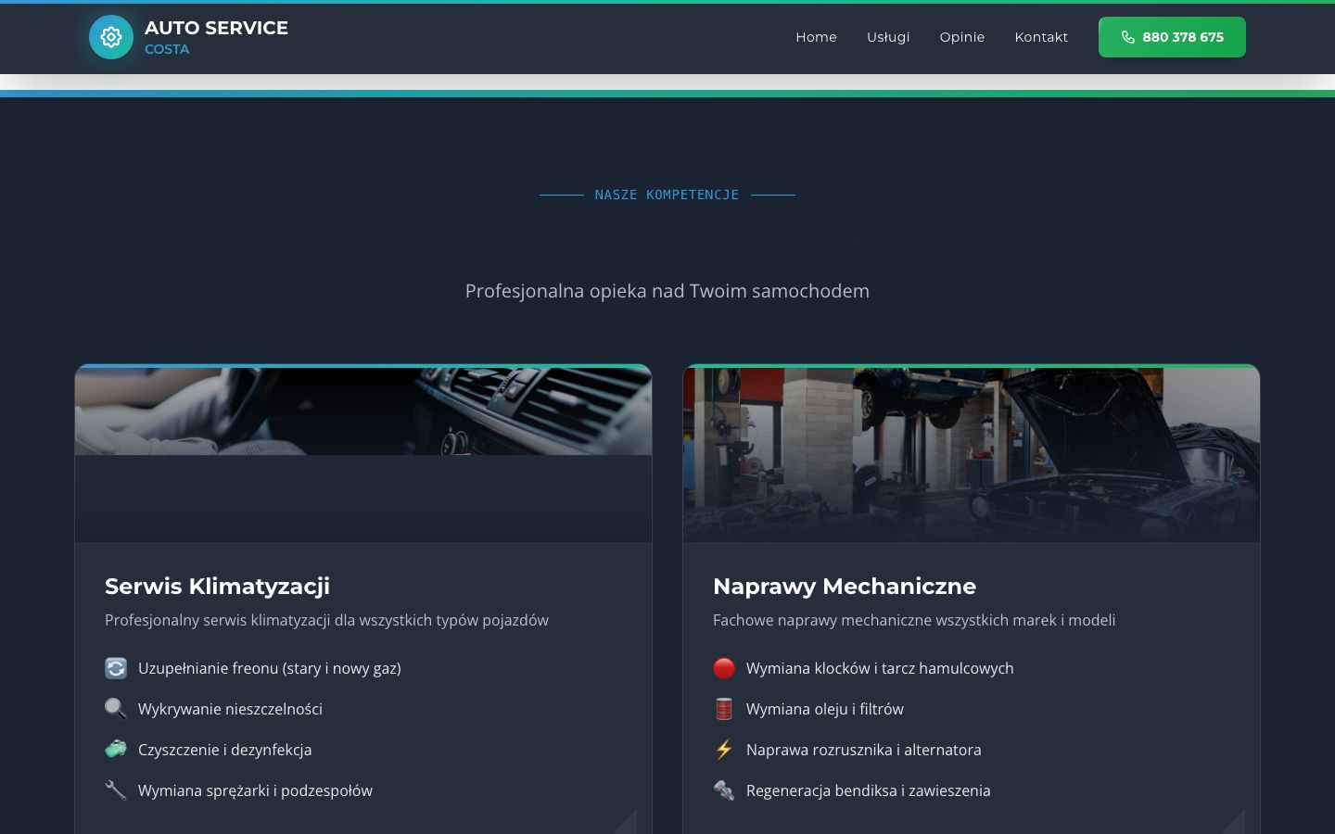Viewport: 1335px width, 834px height.
Task: Open the Kontakt menu item
Action: click(1041, 37)
